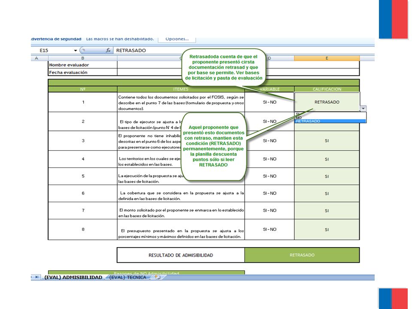Open the dropdown arrow of the RETRASADO cell

tap(363, 108)
